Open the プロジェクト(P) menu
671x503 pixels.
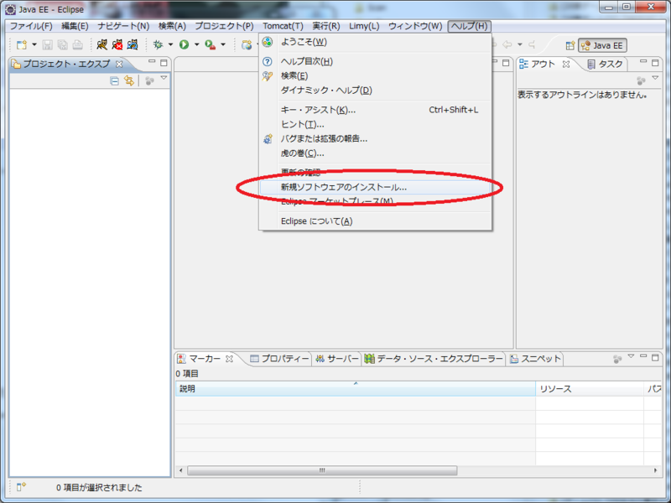(224, 26)
